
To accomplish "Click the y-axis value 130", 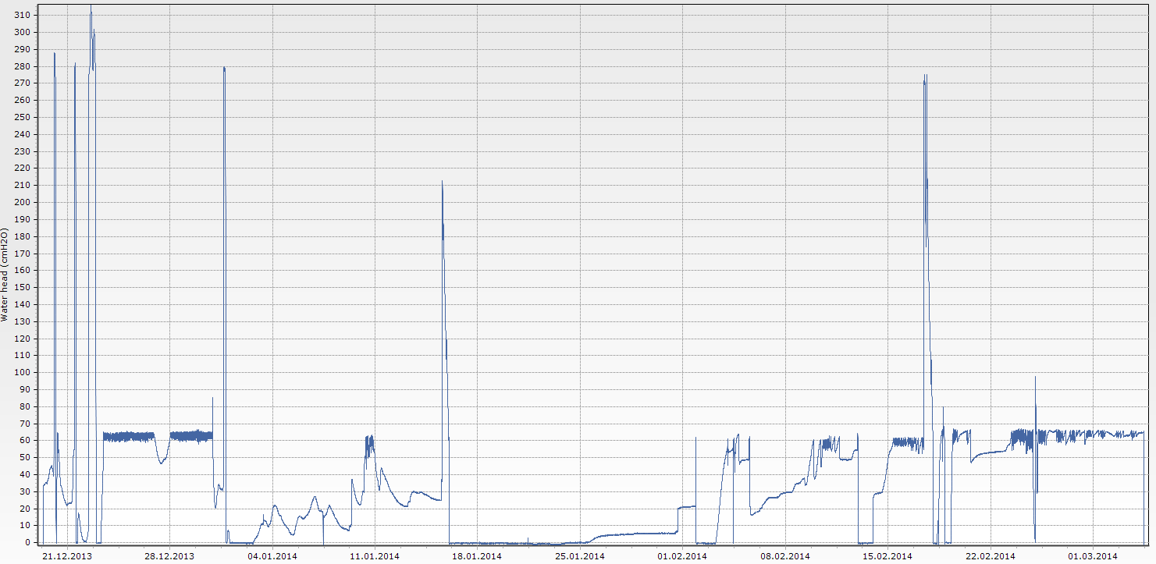I will coord(23,321).
